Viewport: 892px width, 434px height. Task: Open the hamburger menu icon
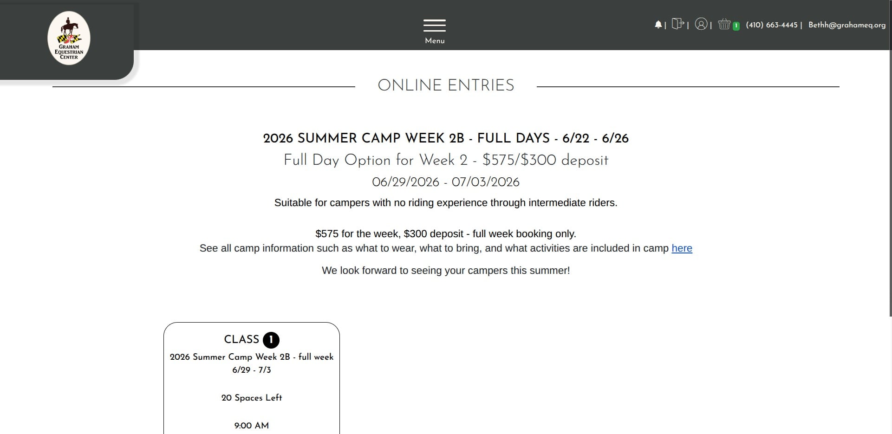tap(434, 25)
